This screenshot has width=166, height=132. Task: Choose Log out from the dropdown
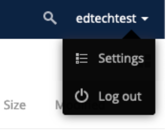pyautogui.click(x=109, y=96)
